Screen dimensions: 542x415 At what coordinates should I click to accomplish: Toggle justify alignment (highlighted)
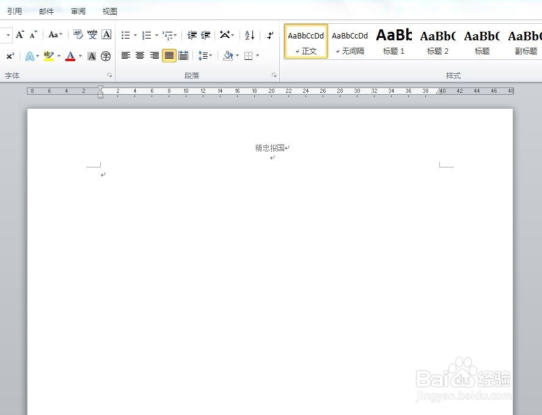coord(169,56)
